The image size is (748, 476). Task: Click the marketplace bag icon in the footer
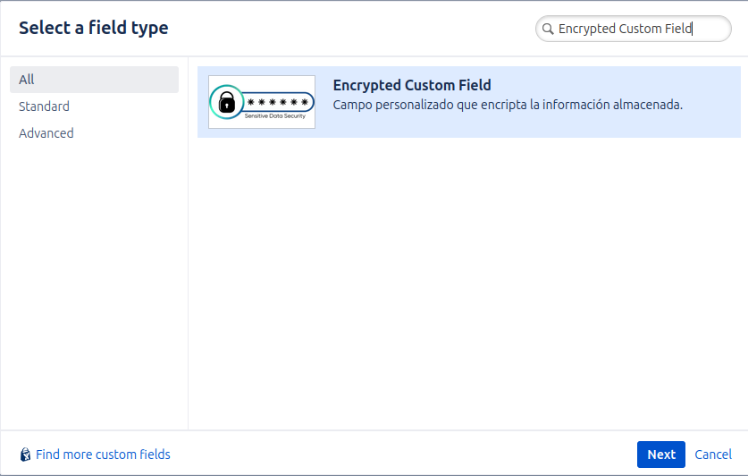pos(25,455)
